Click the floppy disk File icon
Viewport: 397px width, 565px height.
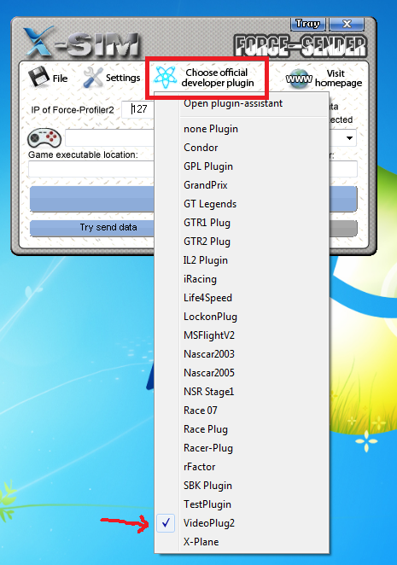click(x=38, y=77)
